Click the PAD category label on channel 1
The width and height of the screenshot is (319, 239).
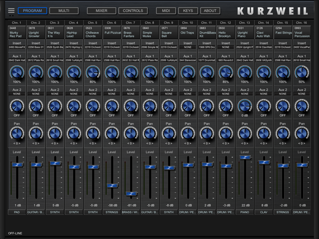(16, 212)
